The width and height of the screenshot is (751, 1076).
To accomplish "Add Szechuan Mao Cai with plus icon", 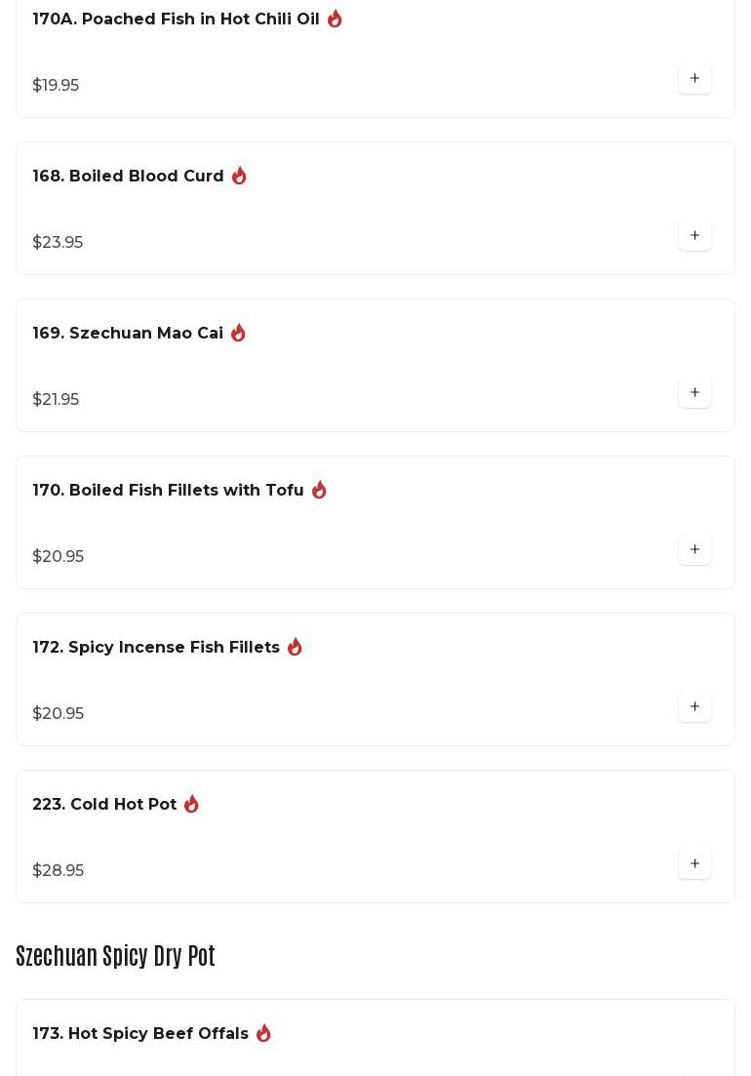I will click(x=694, y=392).
